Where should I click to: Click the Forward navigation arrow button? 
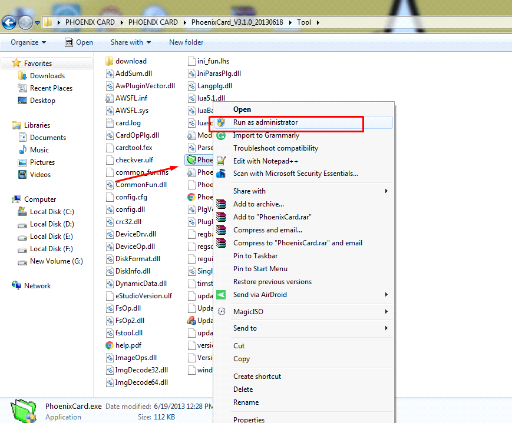[x=25, y=22]
